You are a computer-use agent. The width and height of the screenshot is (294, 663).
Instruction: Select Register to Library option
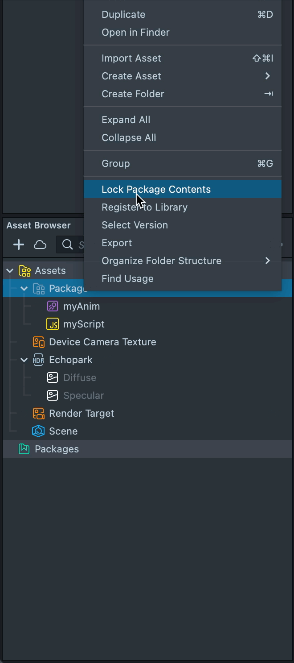[144, 207]
